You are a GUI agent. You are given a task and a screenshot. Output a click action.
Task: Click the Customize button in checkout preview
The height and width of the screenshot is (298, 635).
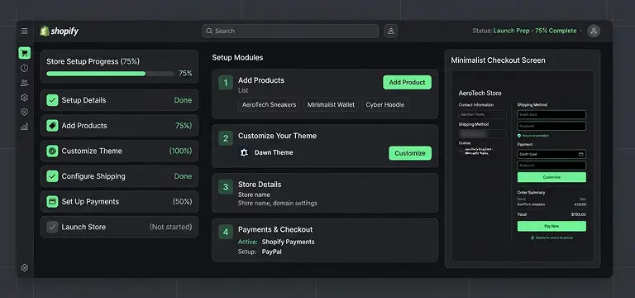point(551,177)
